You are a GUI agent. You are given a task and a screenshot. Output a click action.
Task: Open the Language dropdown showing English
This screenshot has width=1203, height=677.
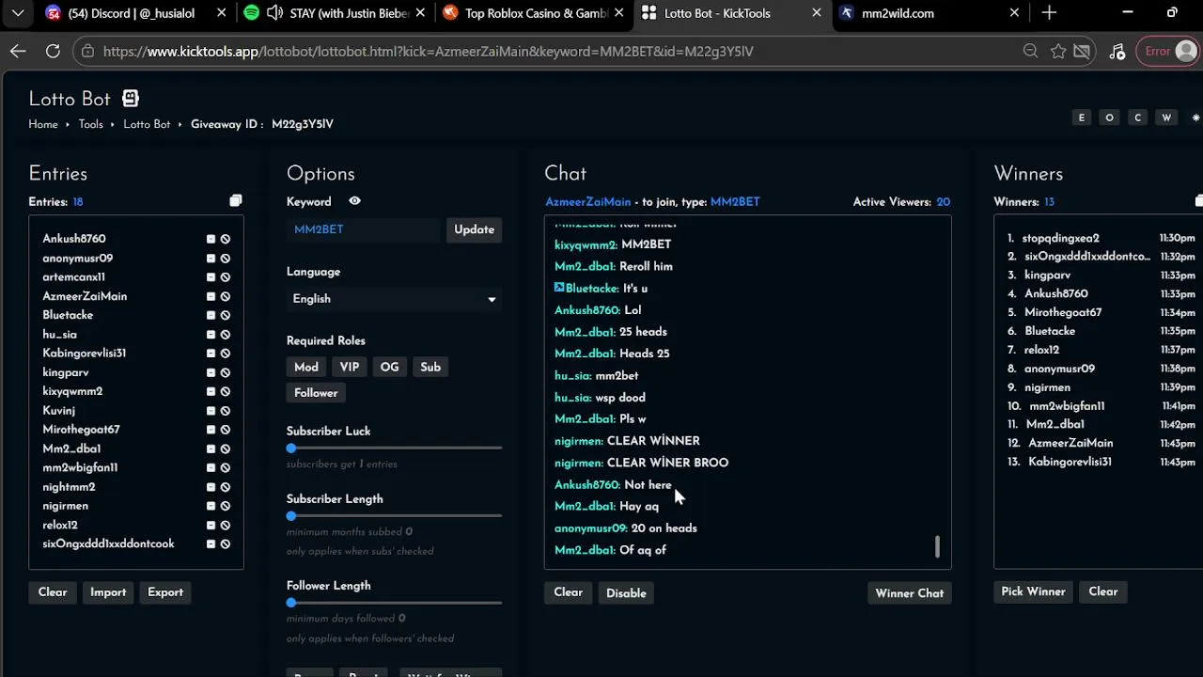coord(394,299)
